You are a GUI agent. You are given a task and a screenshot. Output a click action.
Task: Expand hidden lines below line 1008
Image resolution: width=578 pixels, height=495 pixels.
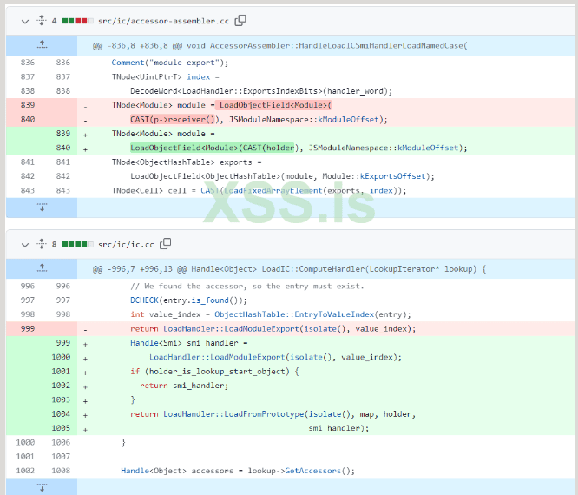[41, 486]
